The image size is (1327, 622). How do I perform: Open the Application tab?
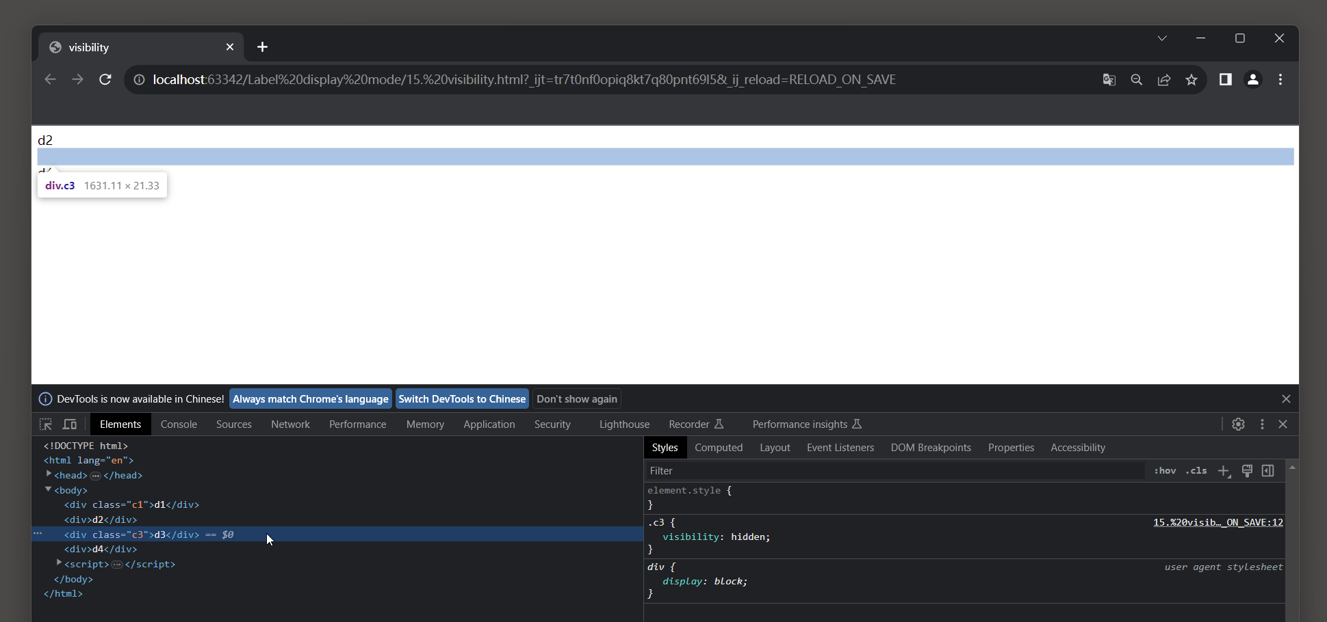[489, 424]
